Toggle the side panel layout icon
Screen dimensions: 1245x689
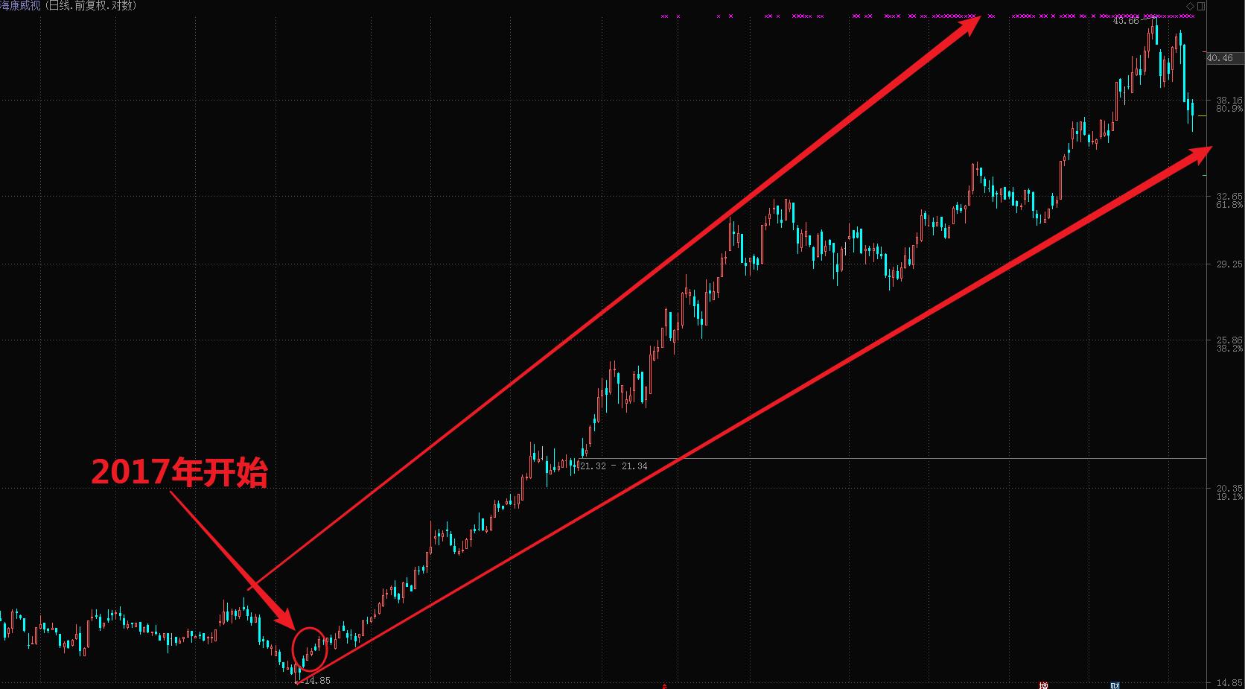1201,6
